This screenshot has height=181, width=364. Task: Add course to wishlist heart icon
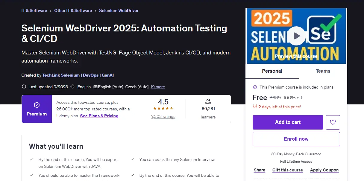click(333, 122)
